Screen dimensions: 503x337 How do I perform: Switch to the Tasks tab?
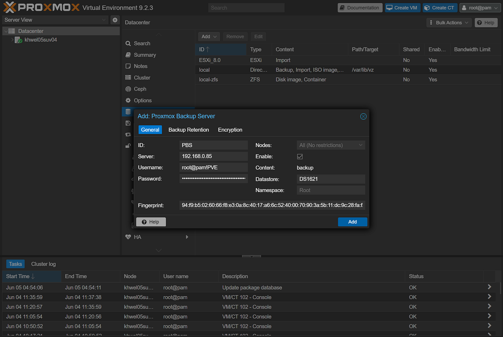pos(15,264)
